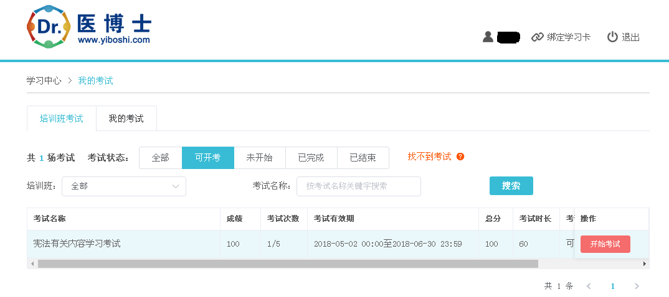Click the previous page arrow in pagination
The width and height of the screenshot is (669, 297).
[x=589, y=286]
